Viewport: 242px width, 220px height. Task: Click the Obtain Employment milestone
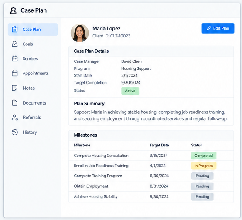(91, 186)
